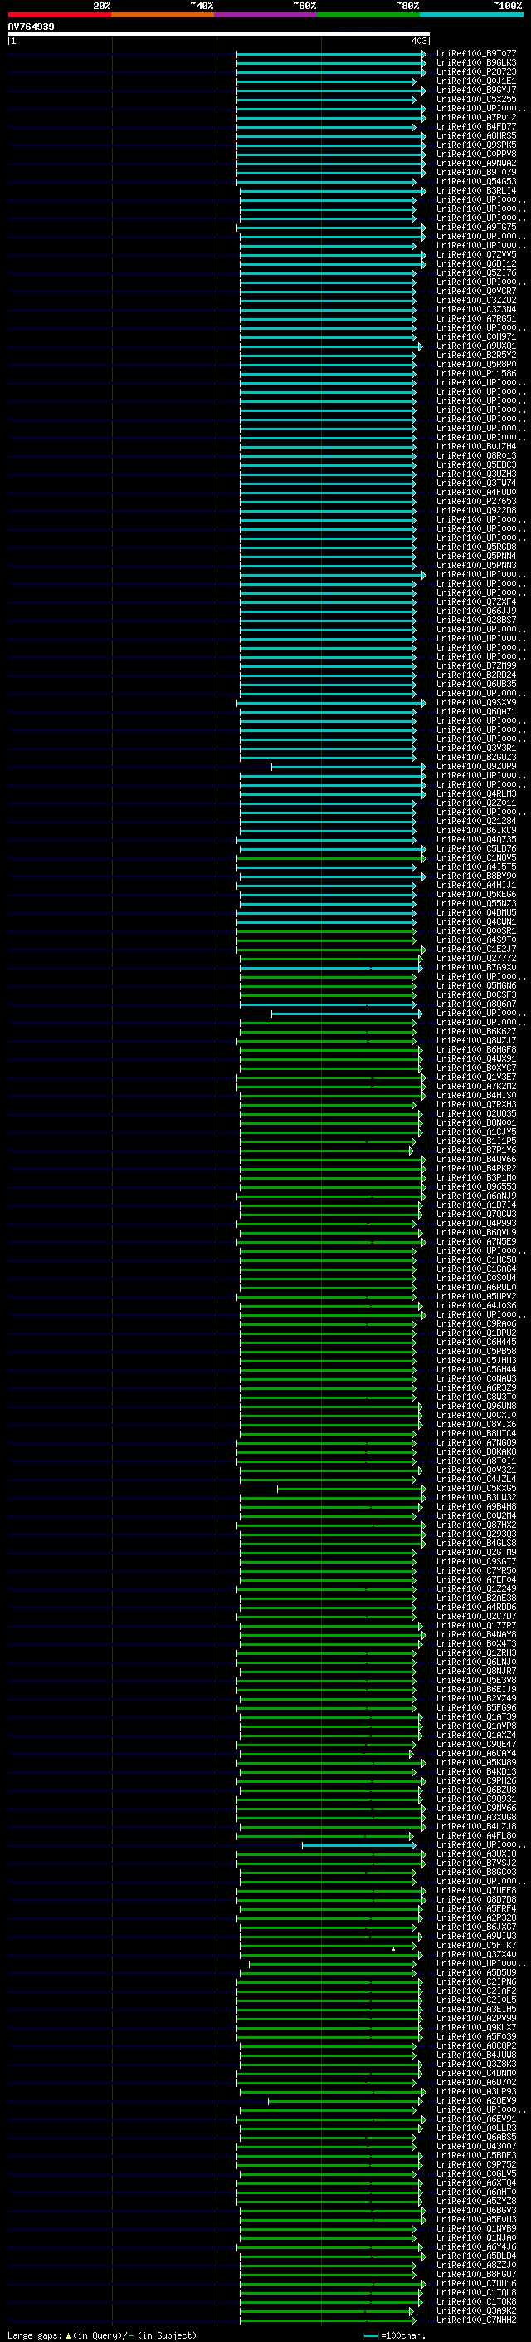
Task: Click the =100char scale legend
Action: point(395,2335)
